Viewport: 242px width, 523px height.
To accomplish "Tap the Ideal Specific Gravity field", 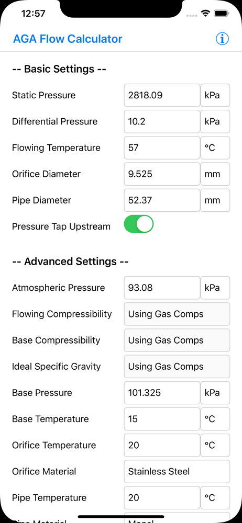I will 177,366.
